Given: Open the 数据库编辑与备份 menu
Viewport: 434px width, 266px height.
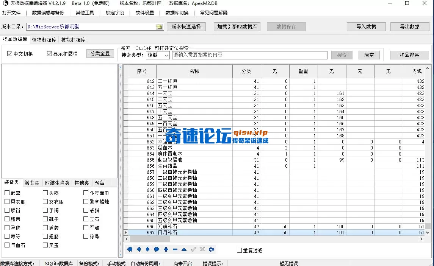Looking at the screenshot, I should (48, 13).
